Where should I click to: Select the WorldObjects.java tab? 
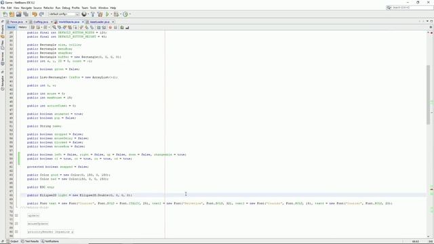coord(69,22)
